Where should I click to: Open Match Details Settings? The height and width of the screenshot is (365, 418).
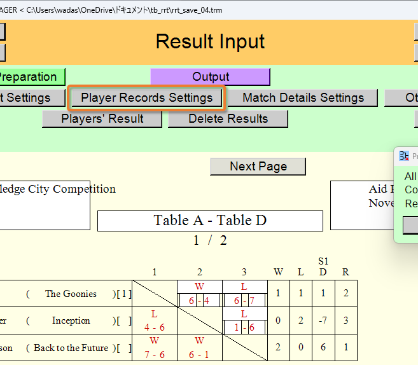click(x=303, y=98)
